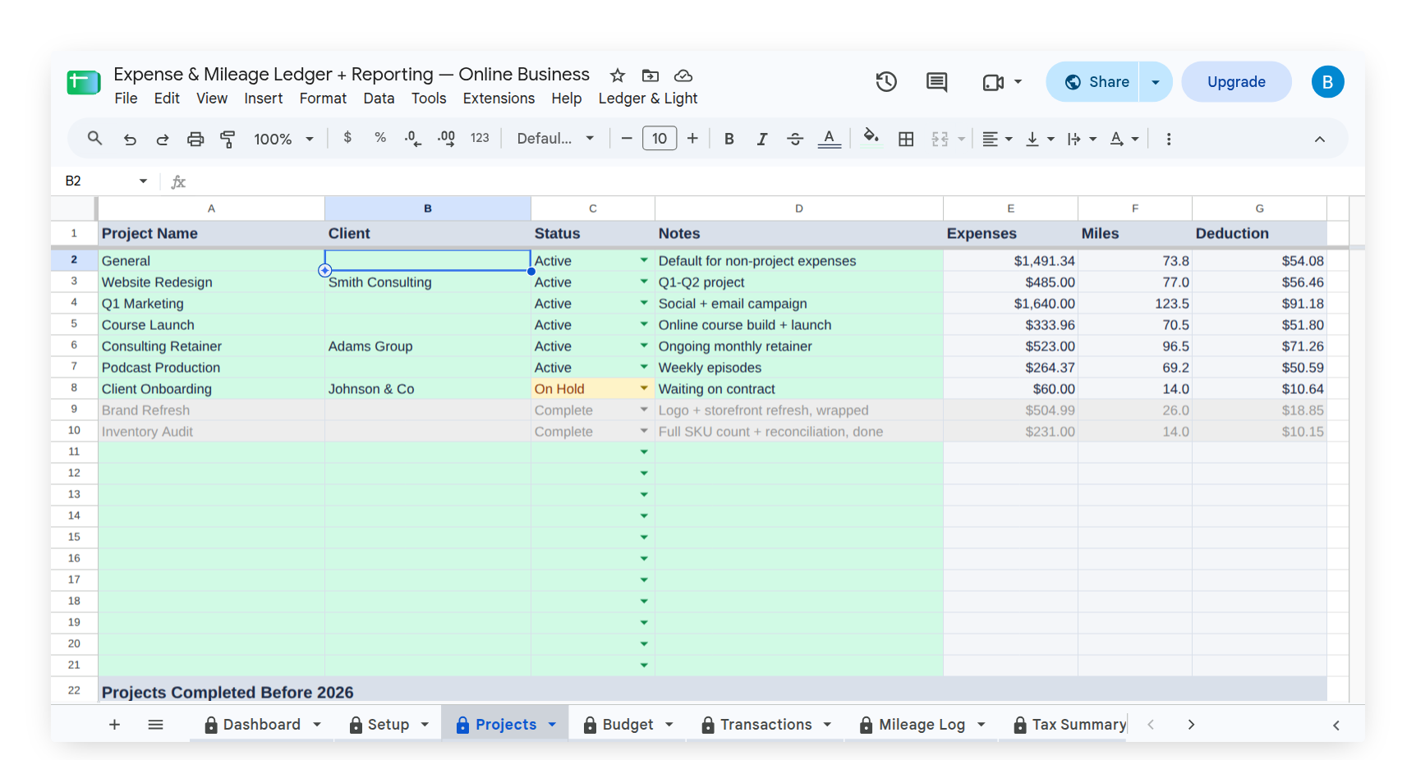Open more toolbar options

point(1169,140)
